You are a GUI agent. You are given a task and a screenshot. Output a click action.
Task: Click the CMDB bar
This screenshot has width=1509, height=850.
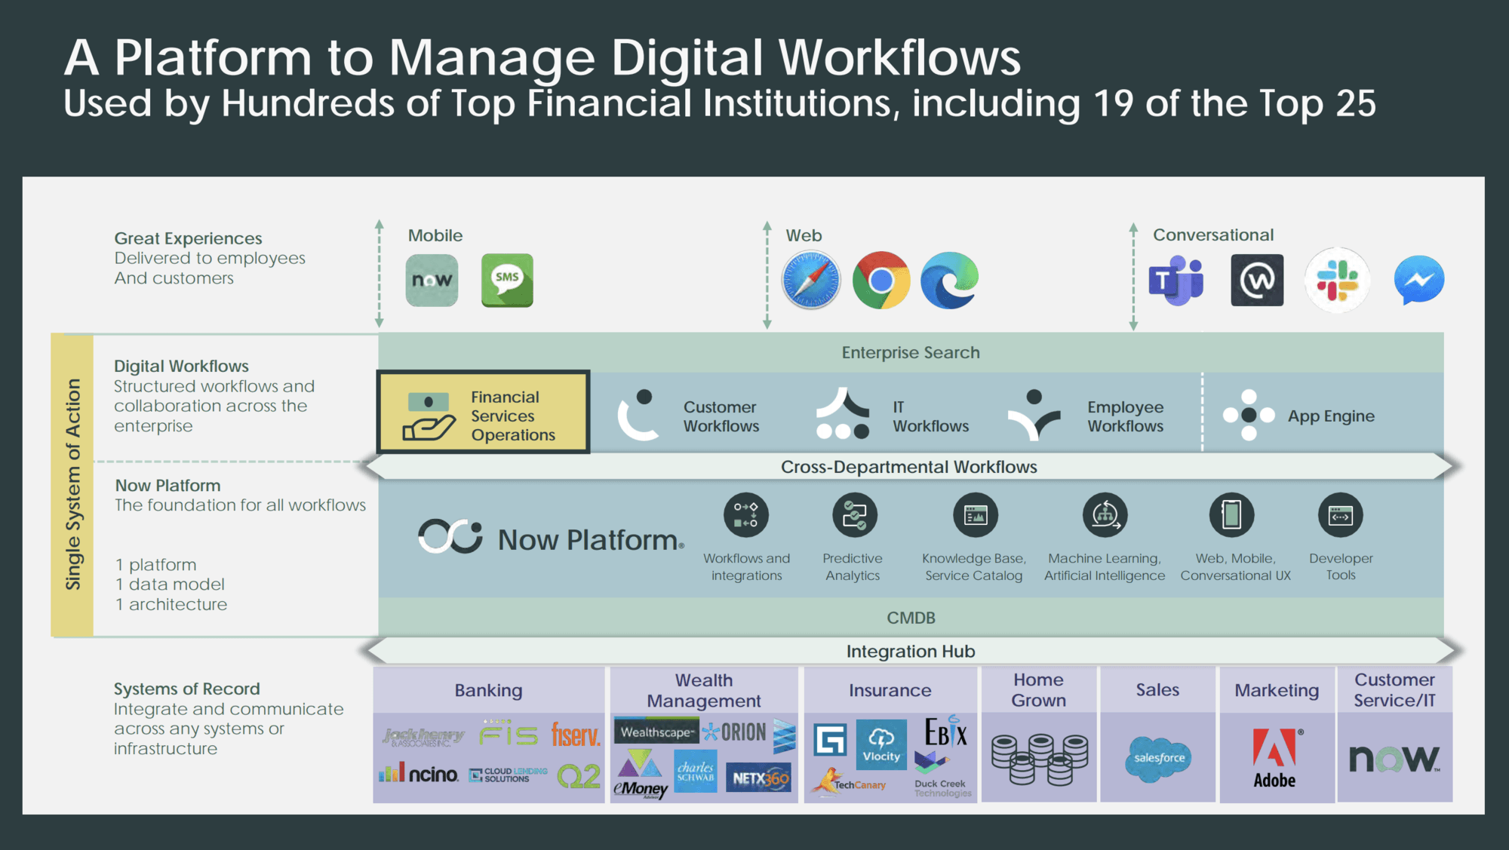coord(911,618)
